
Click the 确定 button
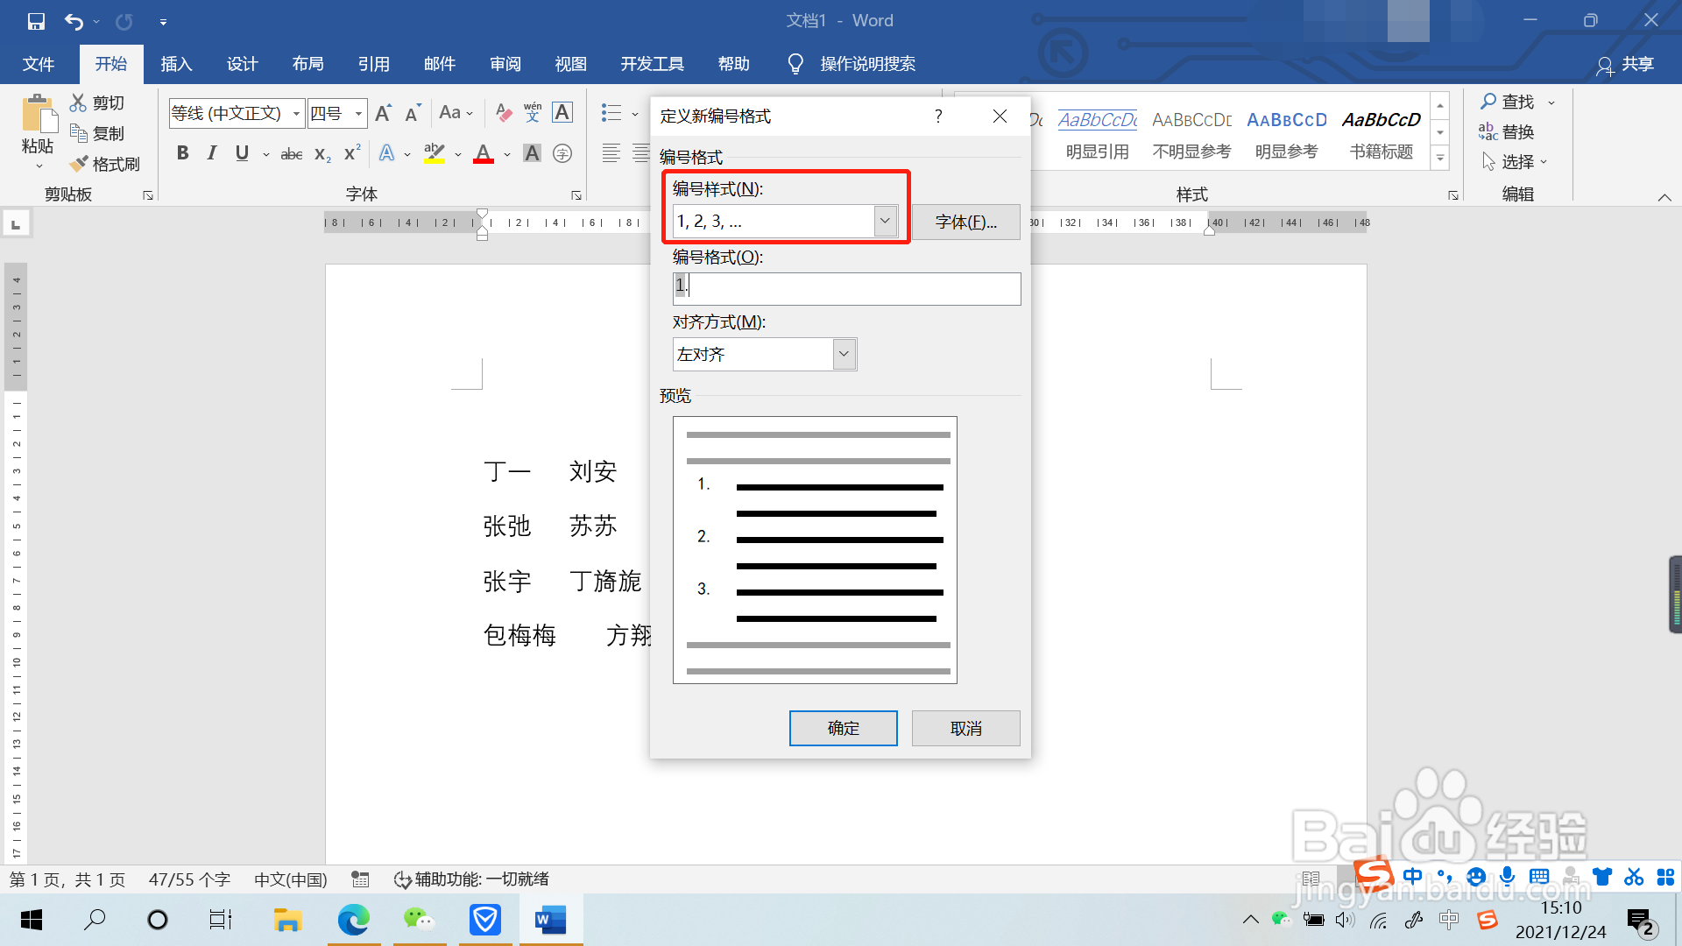point(843,728)
